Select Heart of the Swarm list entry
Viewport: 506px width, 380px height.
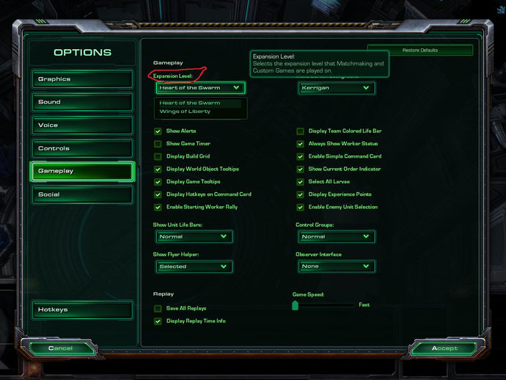click(190, 103)
